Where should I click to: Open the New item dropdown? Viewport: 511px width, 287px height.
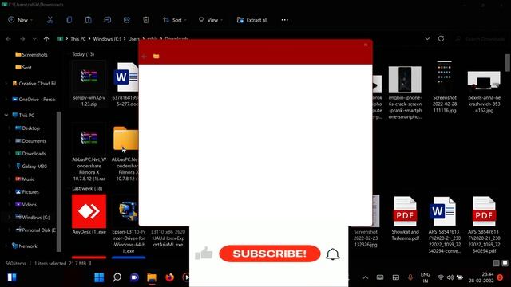pos(20,20)
